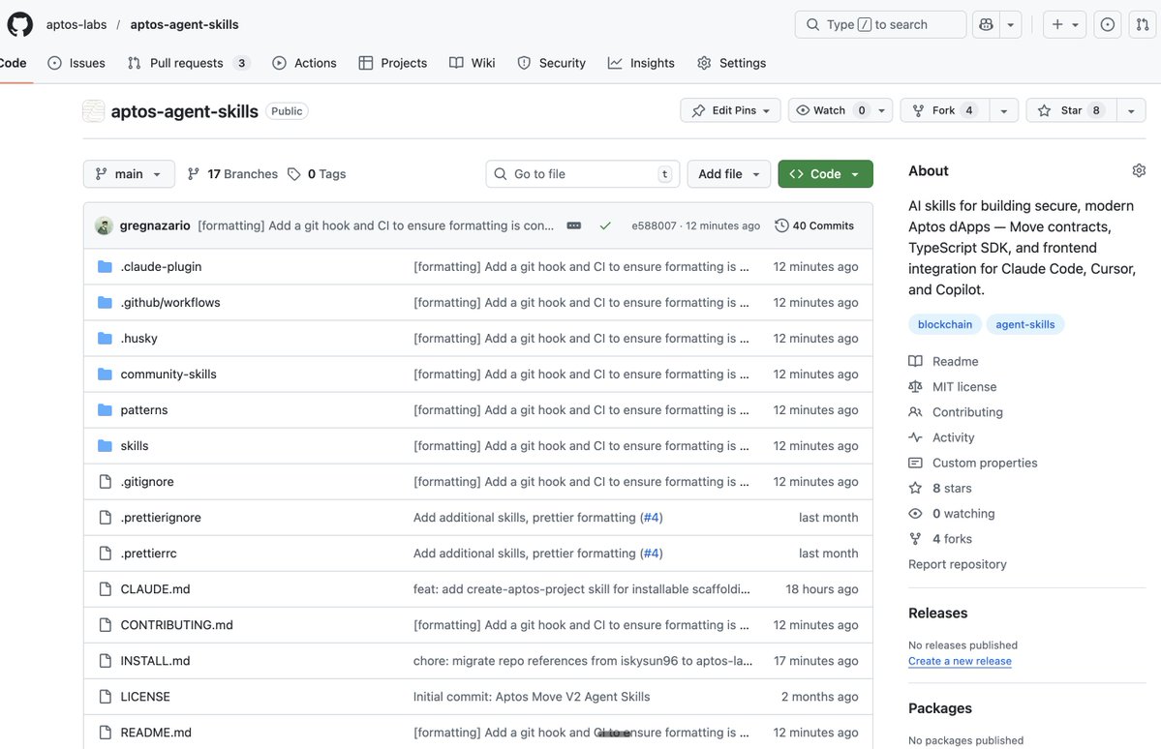This screenshot has height=749, width=1161.
Task: Open the .husky folder
Action: click(139, 339)
